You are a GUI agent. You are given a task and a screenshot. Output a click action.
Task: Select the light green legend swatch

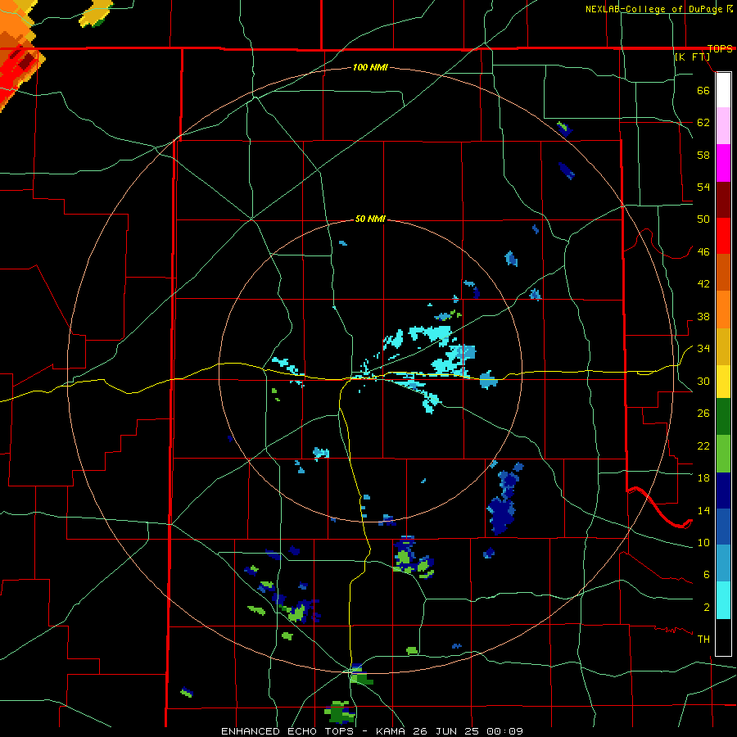coord(723,454)
